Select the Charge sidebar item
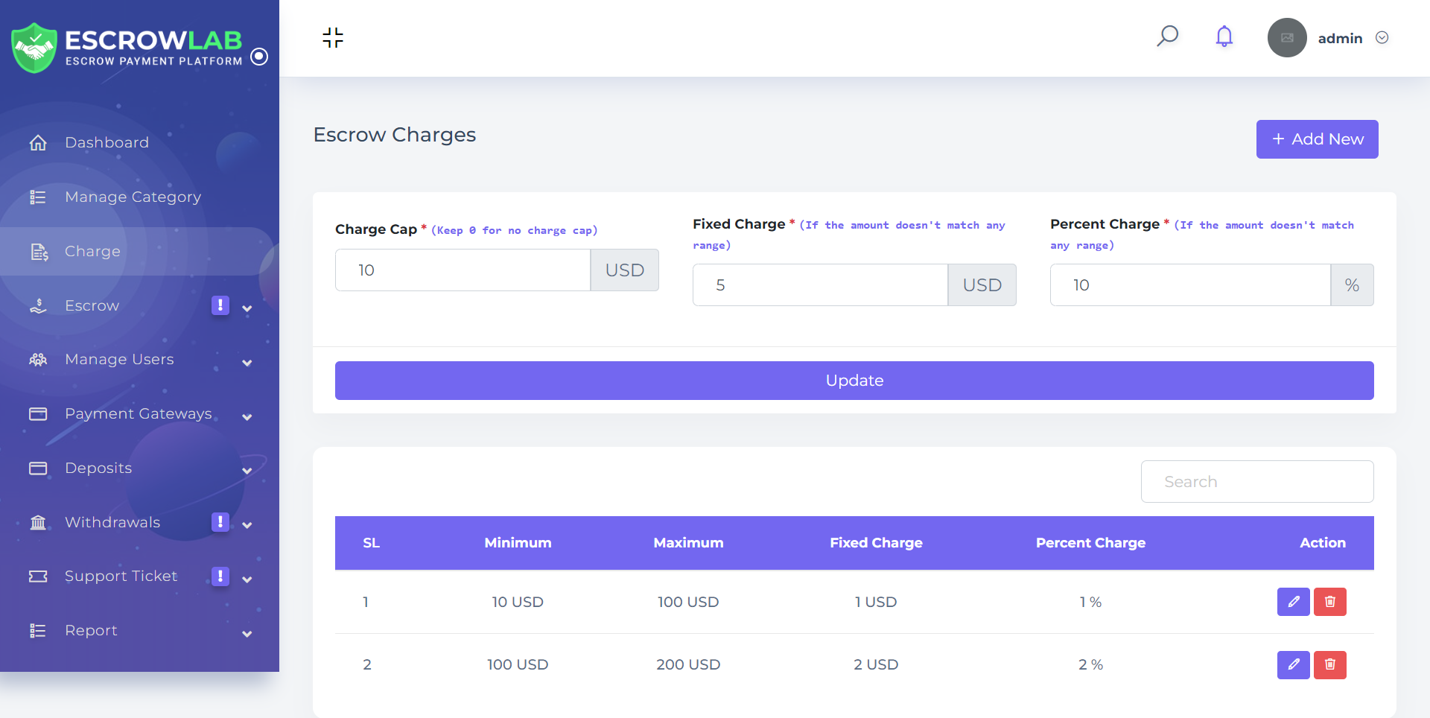The height and width of the screenshot is (718, 1430). coord(92,251)
